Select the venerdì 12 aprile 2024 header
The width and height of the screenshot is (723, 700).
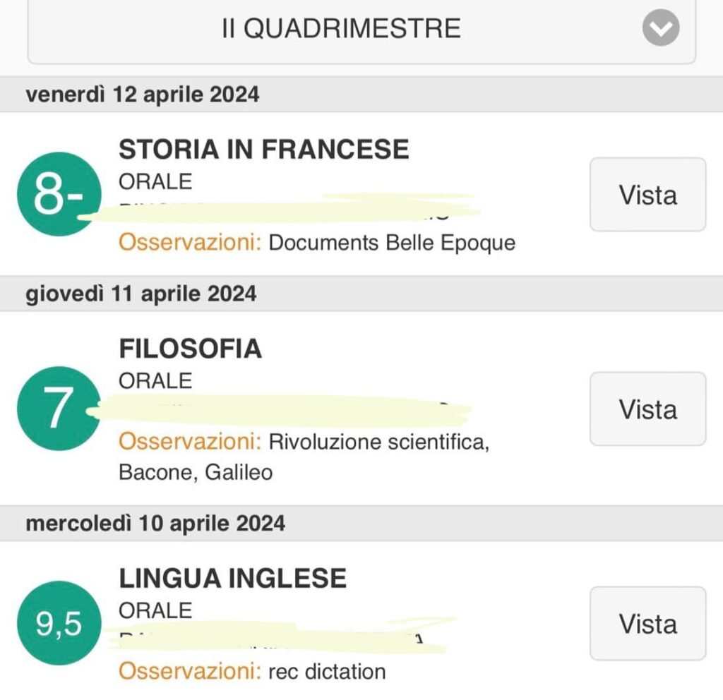click(x=361, y=95)
